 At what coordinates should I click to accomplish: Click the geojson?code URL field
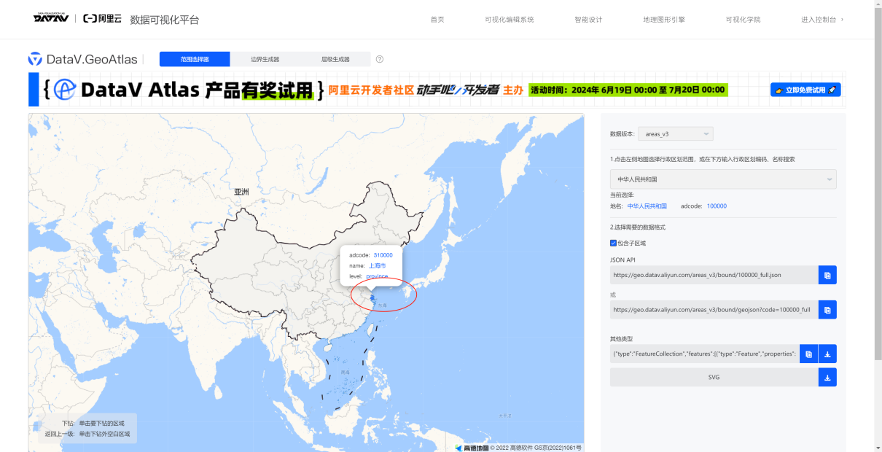[714, 310]
